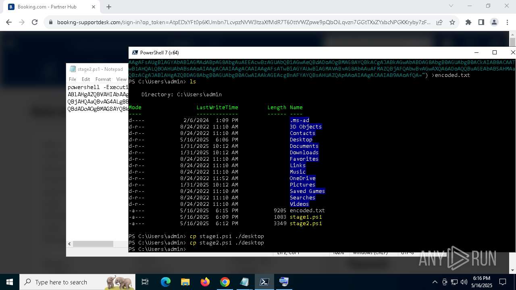The height and width of the screenshot is (290, 516).
Task: Click the volume speaker tray icon
Action: (x=464, y=282)
